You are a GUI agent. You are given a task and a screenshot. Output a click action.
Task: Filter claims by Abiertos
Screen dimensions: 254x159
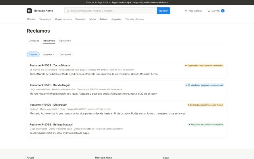(x=48, y=54)
